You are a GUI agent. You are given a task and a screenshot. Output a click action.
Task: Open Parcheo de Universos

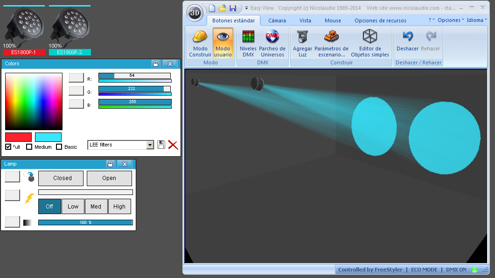point(272,43)
